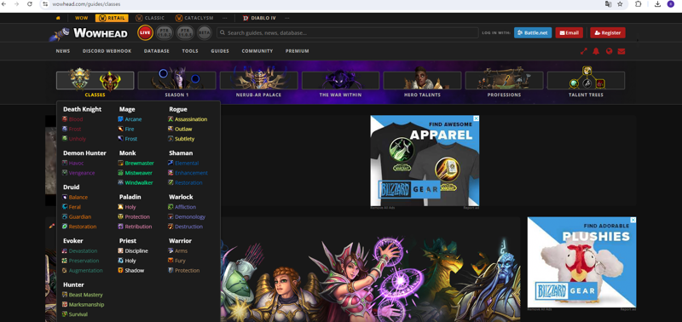682x322 pixels.
Task: Click the Assassination Rogue spec icon
Action: click(x=171, y=119)
